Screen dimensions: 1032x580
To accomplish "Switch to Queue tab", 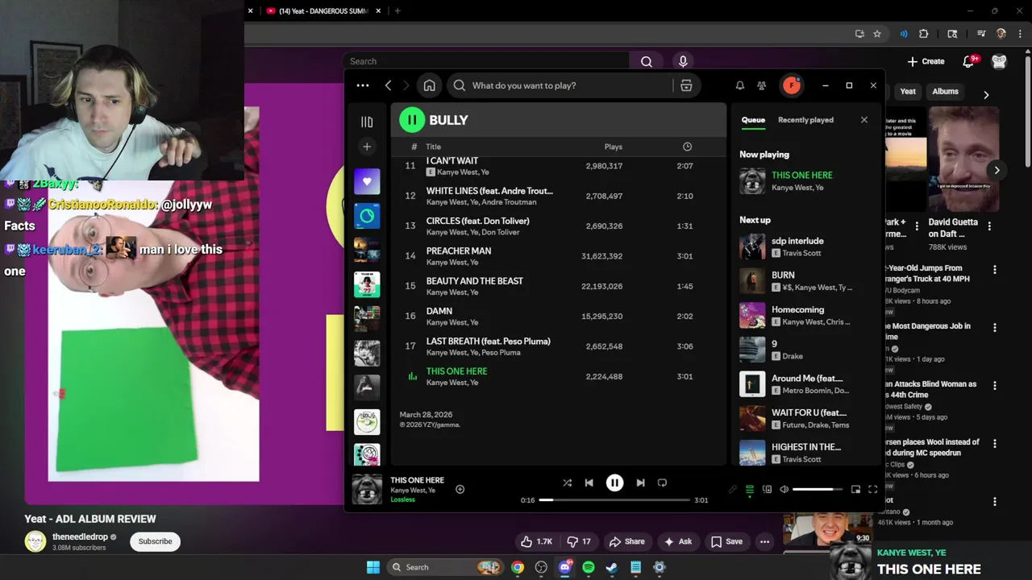I will [x=753, y=120].
